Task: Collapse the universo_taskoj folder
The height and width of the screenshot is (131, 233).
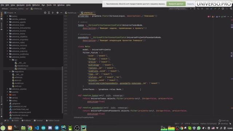Action: [7, 57]
